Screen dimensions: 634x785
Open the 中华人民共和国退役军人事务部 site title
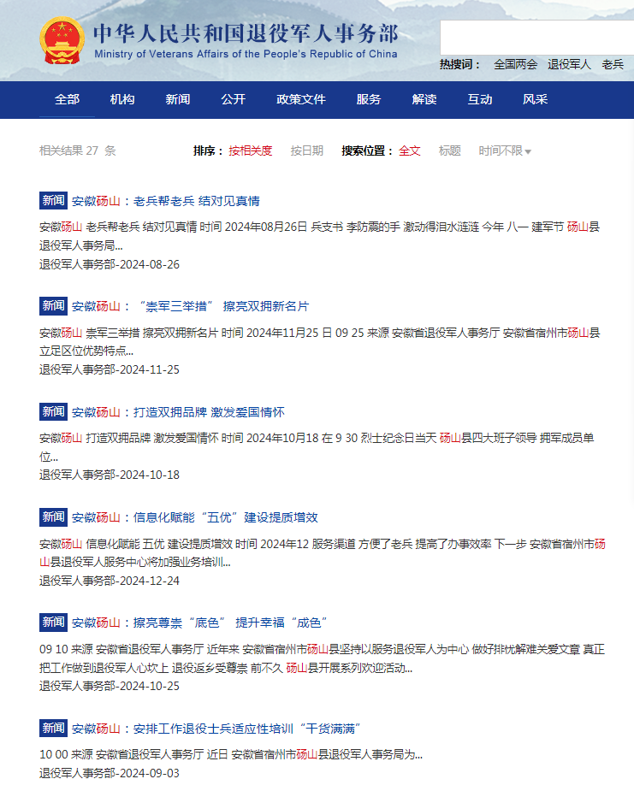(246, 33)
